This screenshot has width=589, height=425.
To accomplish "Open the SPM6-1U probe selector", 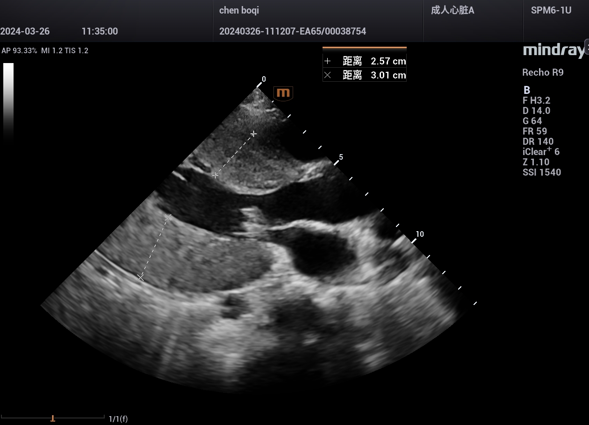I will (x=551, y=10).
